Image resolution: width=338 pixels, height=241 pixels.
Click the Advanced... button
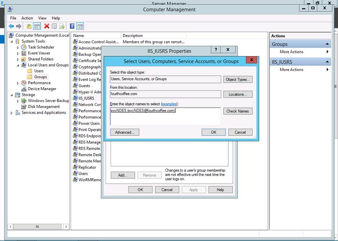tap(125, 132)
